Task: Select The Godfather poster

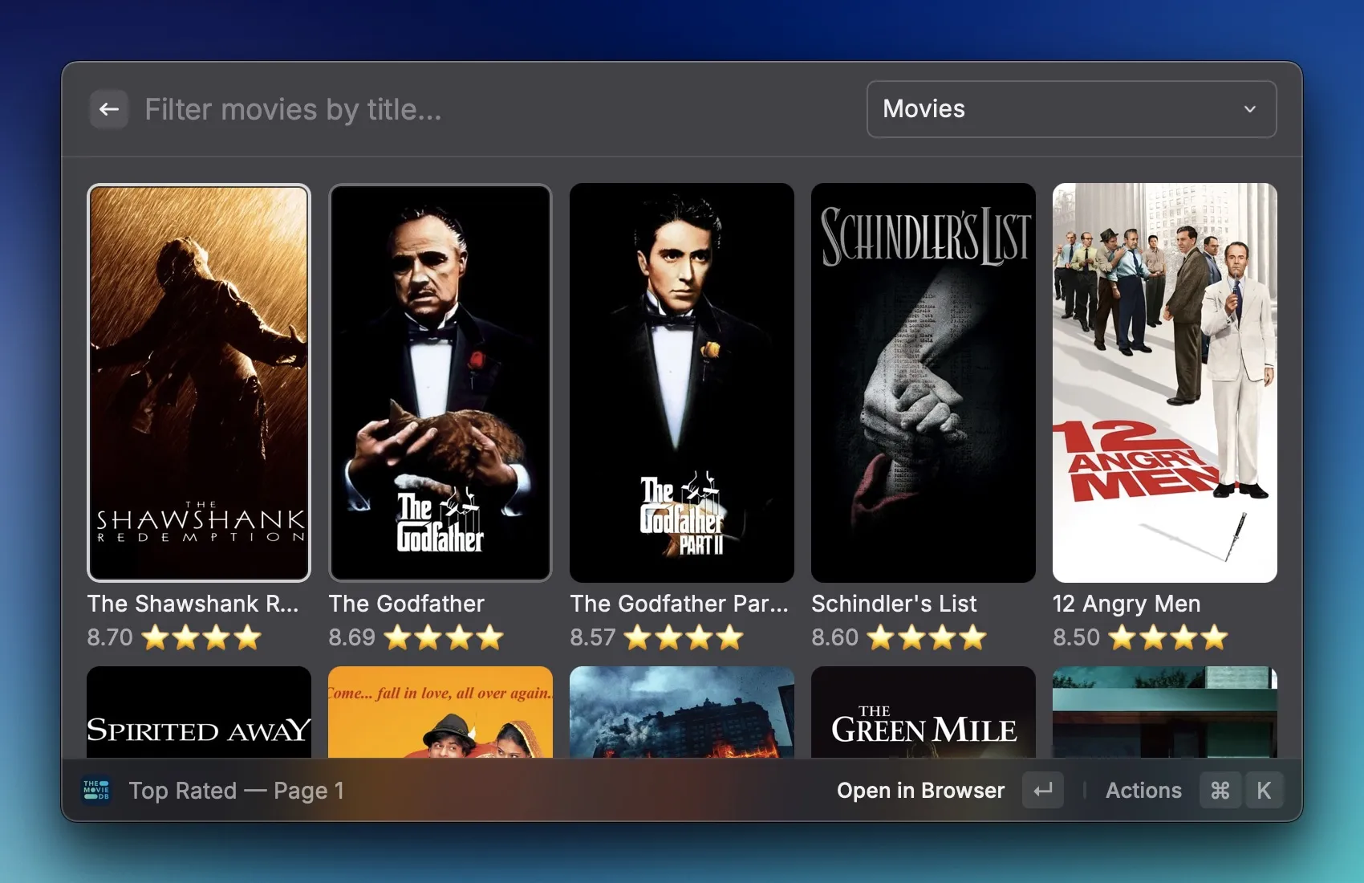Action: point(440,383)
